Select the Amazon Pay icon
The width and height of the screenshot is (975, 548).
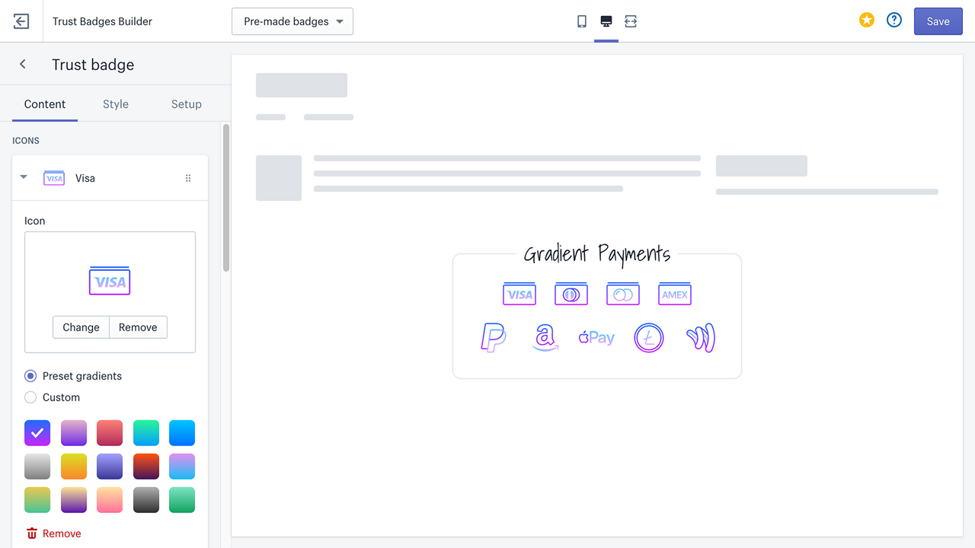[545, 339]
